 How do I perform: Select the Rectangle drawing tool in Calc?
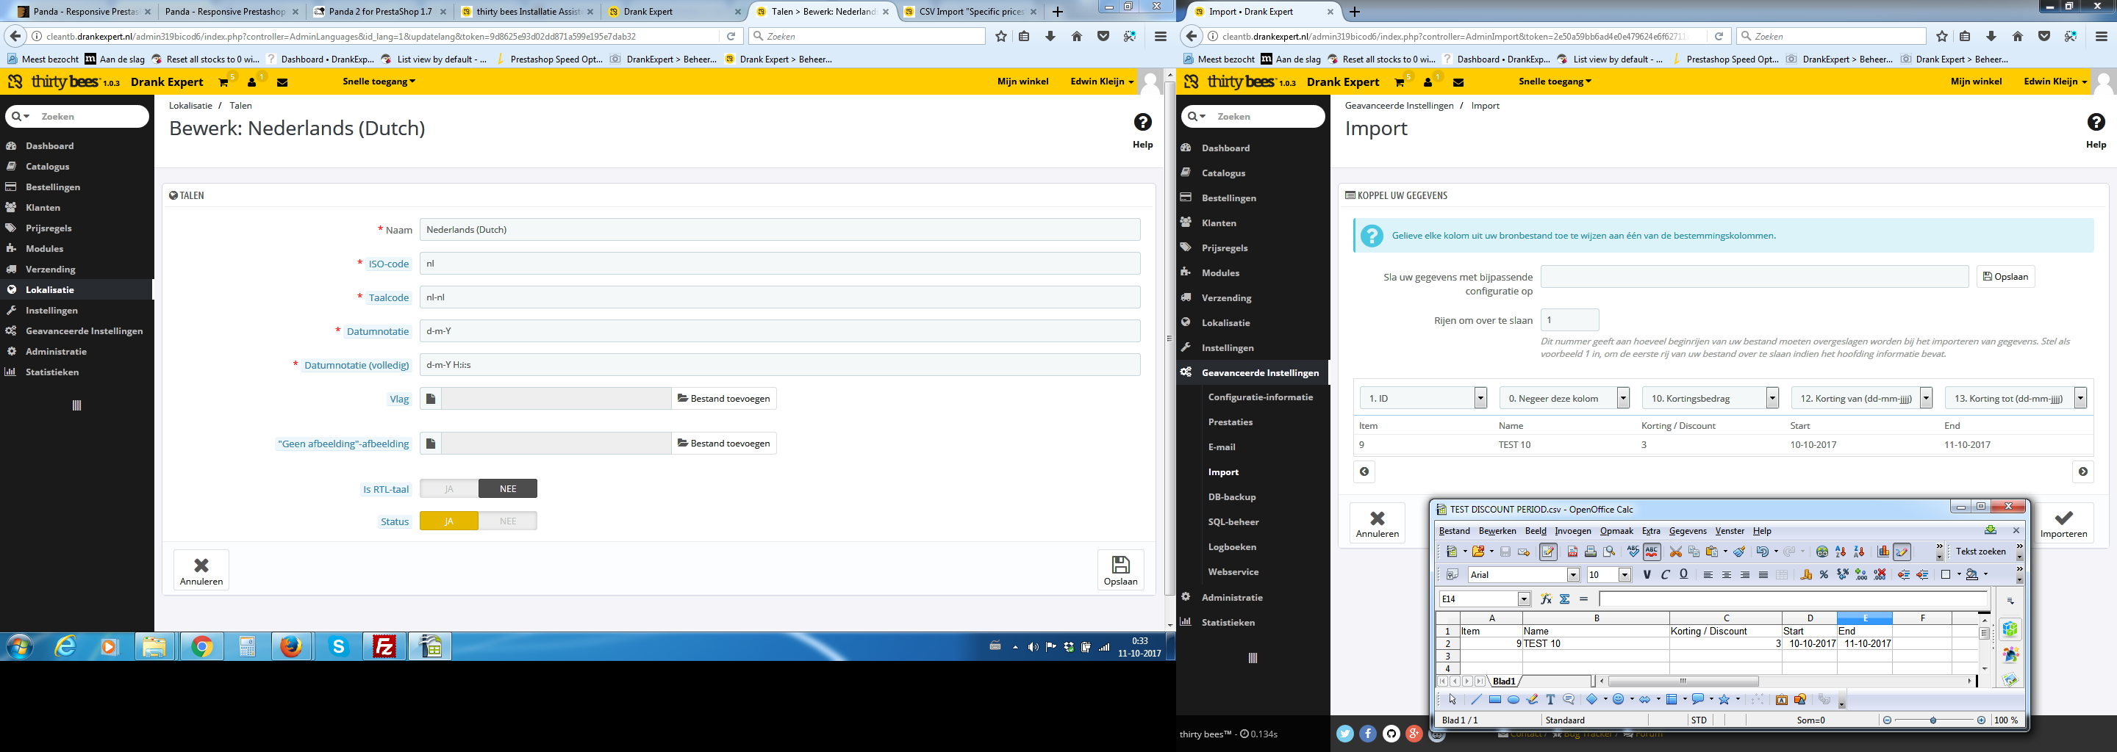(1495, 701)
